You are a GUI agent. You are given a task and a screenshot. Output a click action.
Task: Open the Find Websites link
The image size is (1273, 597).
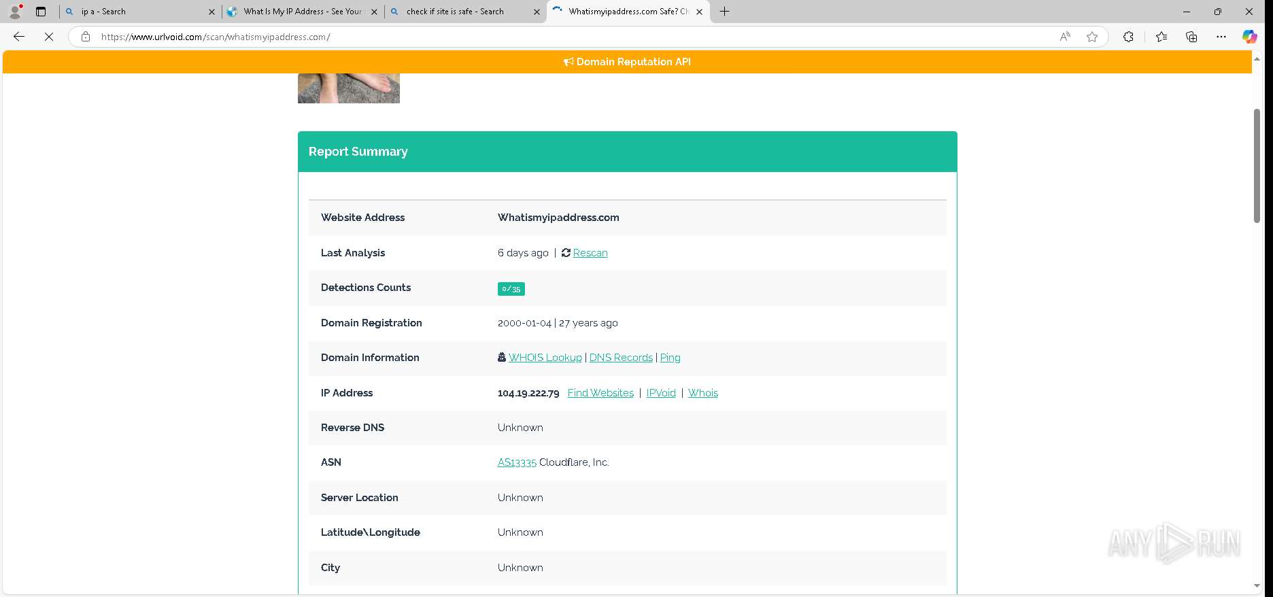(x=600, y=393)
